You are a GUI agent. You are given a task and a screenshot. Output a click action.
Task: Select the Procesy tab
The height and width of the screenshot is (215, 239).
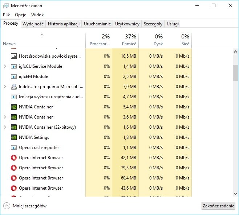coord(11,23)
